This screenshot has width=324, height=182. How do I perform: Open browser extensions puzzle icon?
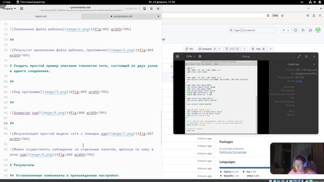click(314, 16)
